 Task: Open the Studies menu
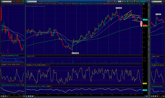[x=137, y=2]
